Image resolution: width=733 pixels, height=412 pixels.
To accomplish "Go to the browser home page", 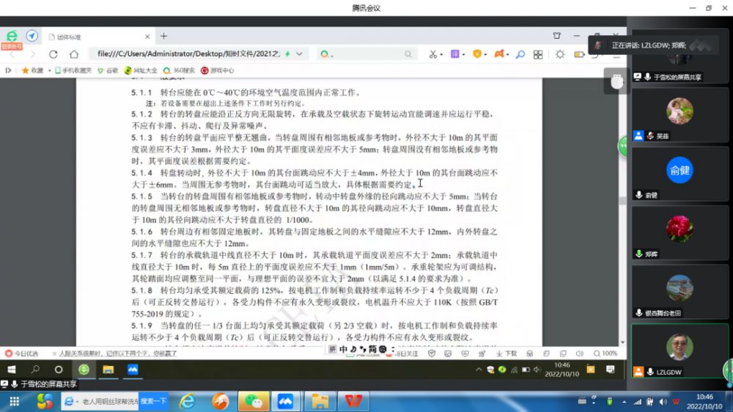I will [x=74, y=54].
